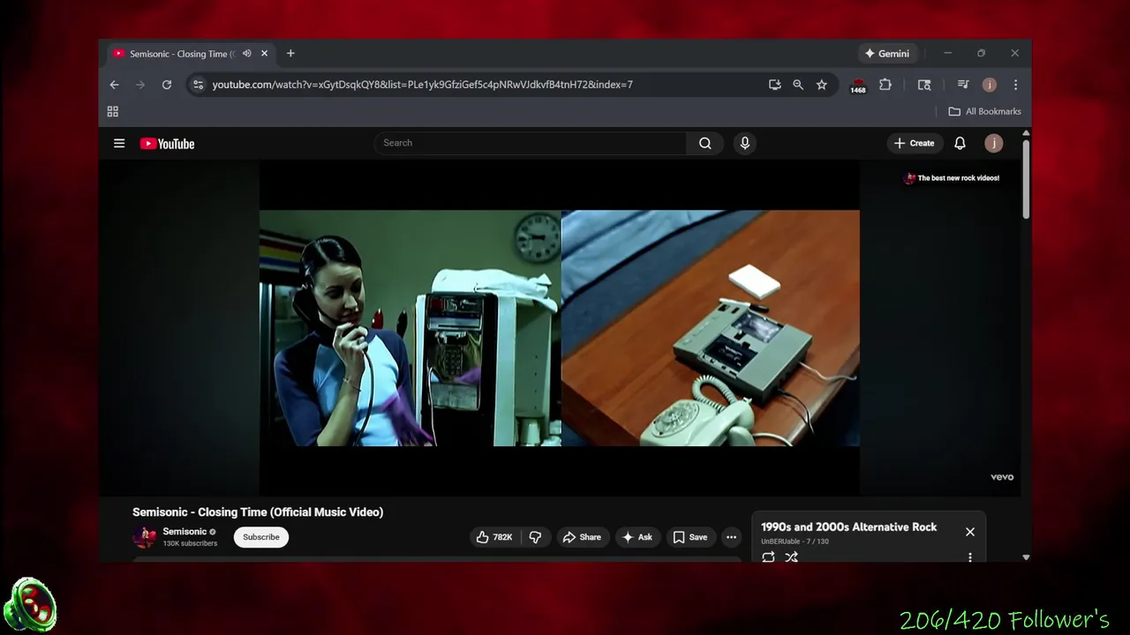
Task: Click the 130K subscribers text
Action: coord(190,543)
